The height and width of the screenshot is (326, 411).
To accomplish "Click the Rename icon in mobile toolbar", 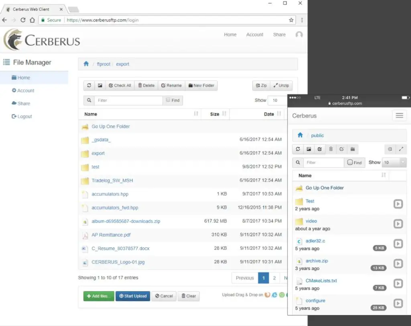I will (341, 149).
